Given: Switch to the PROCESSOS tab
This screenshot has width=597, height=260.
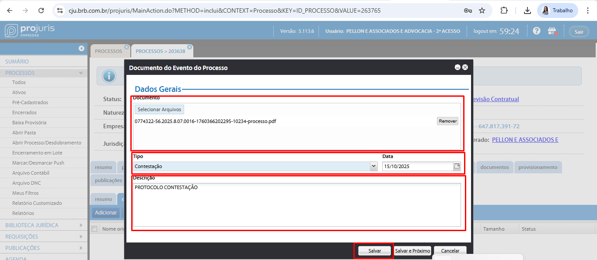Looking at the screenshot, I should (x=108, y=51).
